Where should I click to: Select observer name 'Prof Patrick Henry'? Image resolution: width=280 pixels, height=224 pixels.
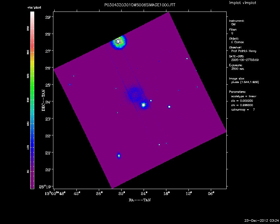[244, 51]
